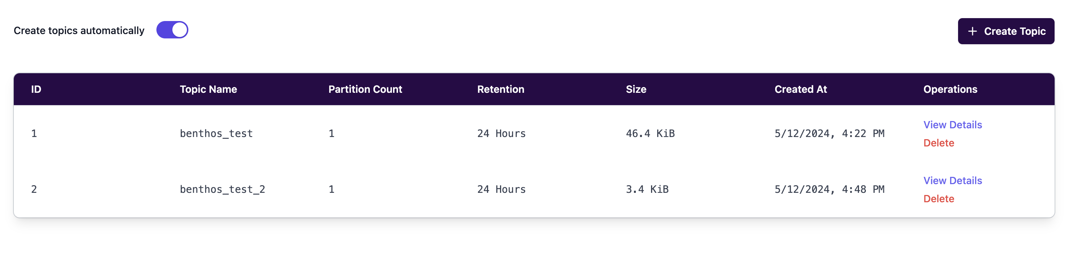
Task: Open View Details for benthos_test_2
Action: coord(952,181)
